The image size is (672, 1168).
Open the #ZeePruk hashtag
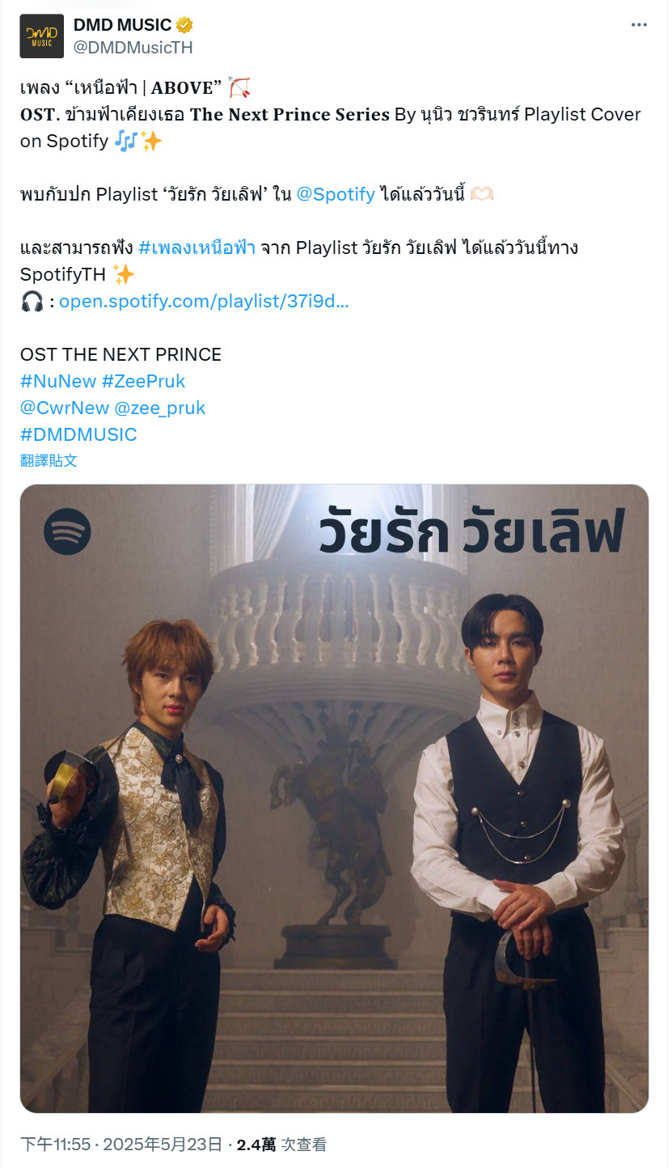click(x=144, y=381)
